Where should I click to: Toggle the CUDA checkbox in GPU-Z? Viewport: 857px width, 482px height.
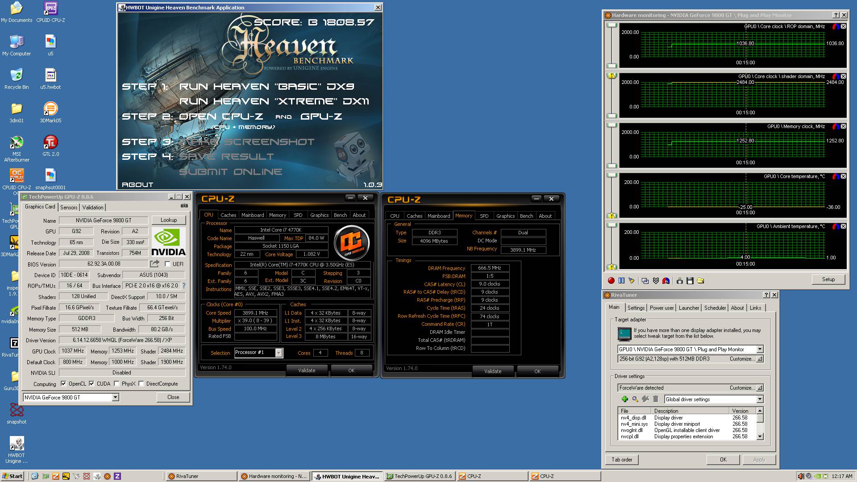pos(92,384)
